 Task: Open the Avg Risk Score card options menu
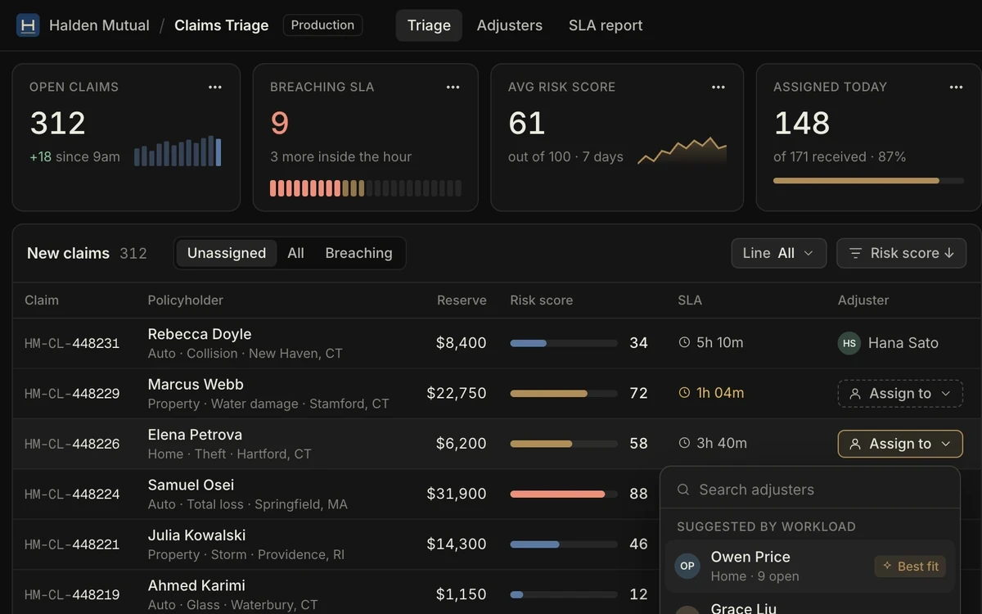point(718,87)
